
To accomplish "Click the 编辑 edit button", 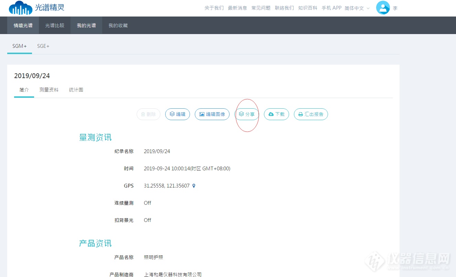I will (x=178, y=114).
